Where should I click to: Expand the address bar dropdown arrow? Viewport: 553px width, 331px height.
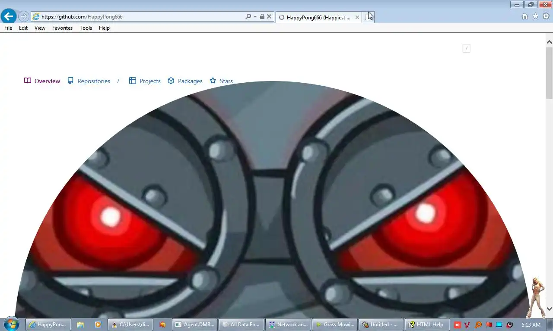pos(255,16)
